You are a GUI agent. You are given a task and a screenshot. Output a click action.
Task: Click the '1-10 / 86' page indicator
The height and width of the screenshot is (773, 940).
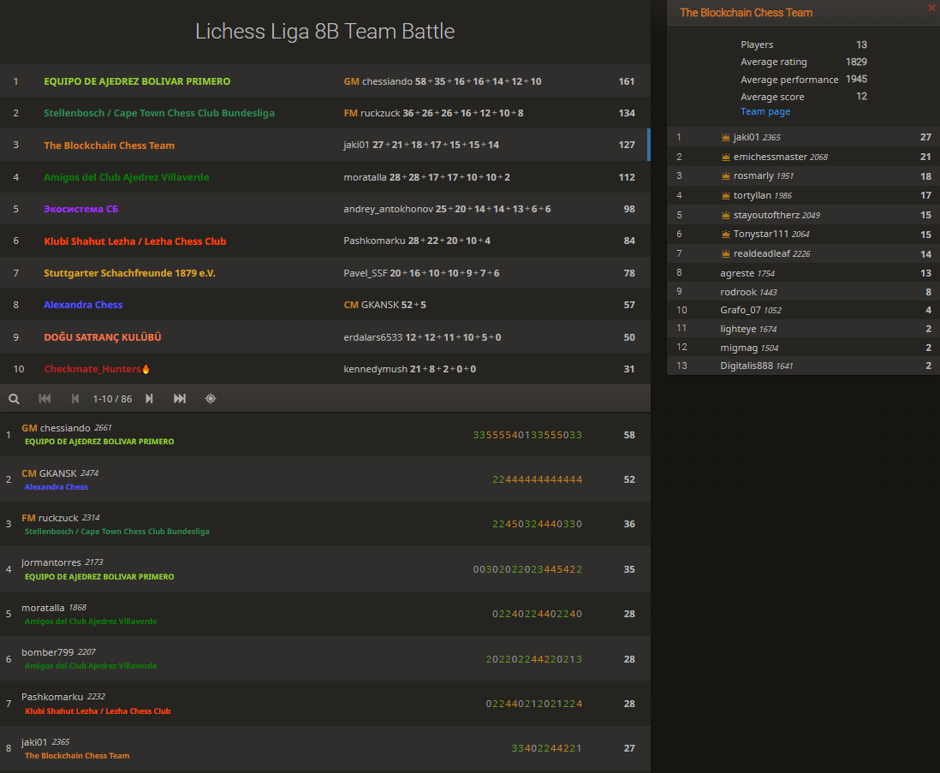(x=112, y=399)
